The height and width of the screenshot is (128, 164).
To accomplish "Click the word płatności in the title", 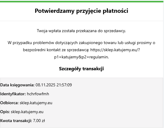I will coord(115,11).
